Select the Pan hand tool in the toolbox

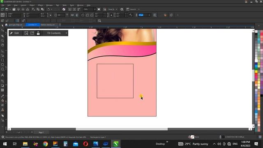[2, 45]
